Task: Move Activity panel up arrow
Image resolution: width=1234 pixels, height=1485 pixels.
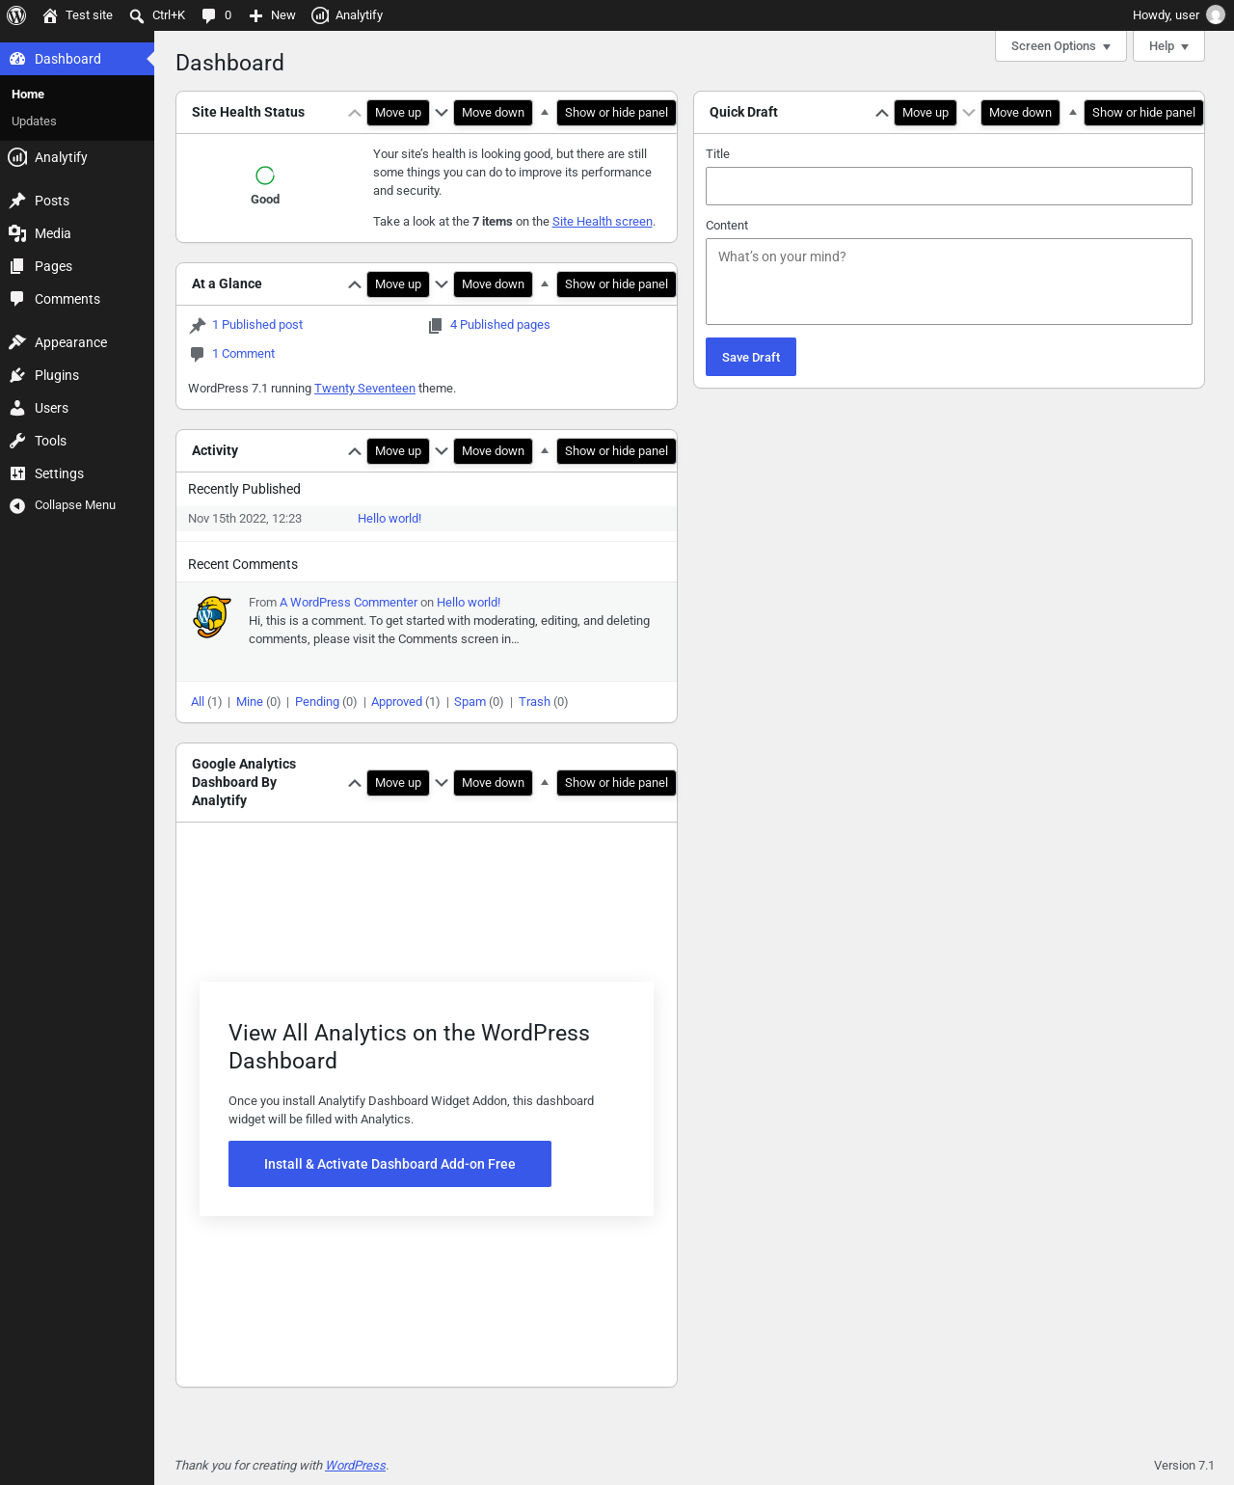Action: [x=355, y=451]
